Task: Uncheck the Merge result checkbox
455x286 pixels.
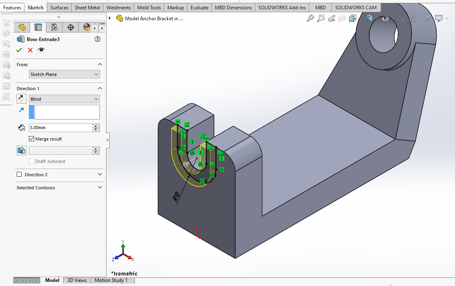Action: tap(32, 139)
